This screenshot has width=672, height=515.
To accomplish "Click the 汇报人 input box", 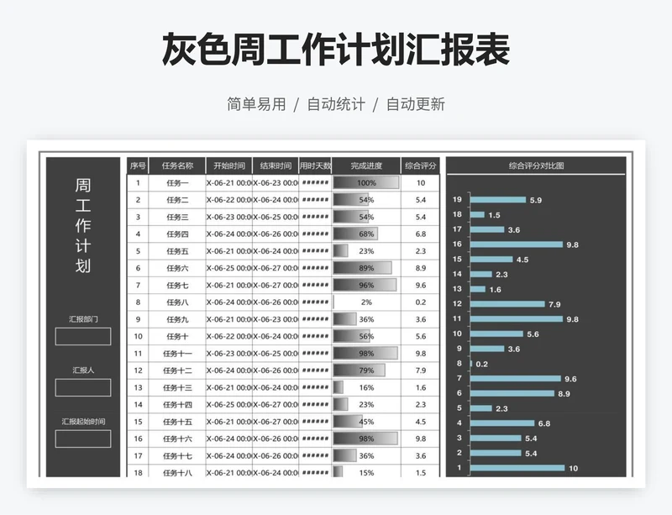I will pos(82,387).
